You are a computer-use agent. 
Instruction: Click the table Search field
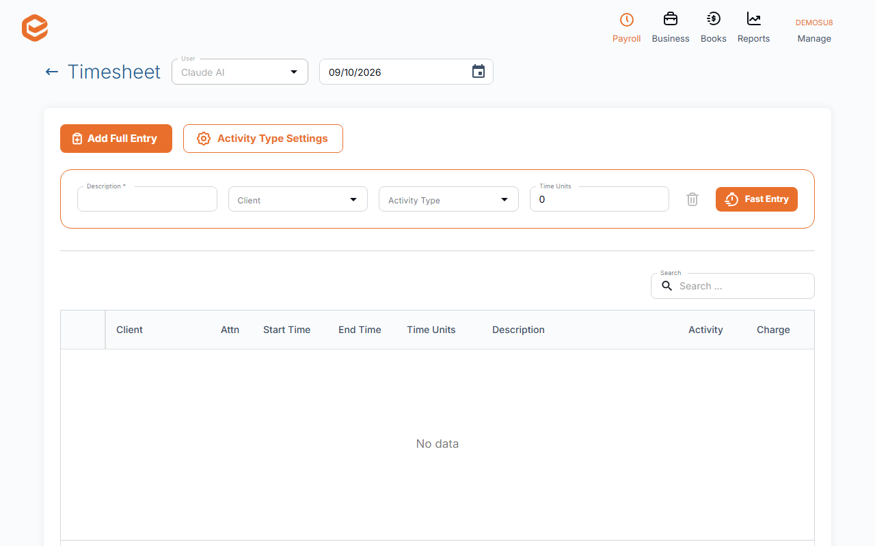[733, 286]
